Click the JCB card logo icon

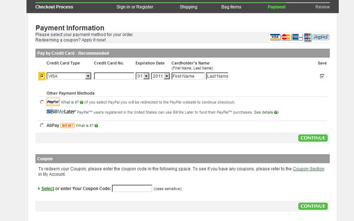(x=307, y=37)
